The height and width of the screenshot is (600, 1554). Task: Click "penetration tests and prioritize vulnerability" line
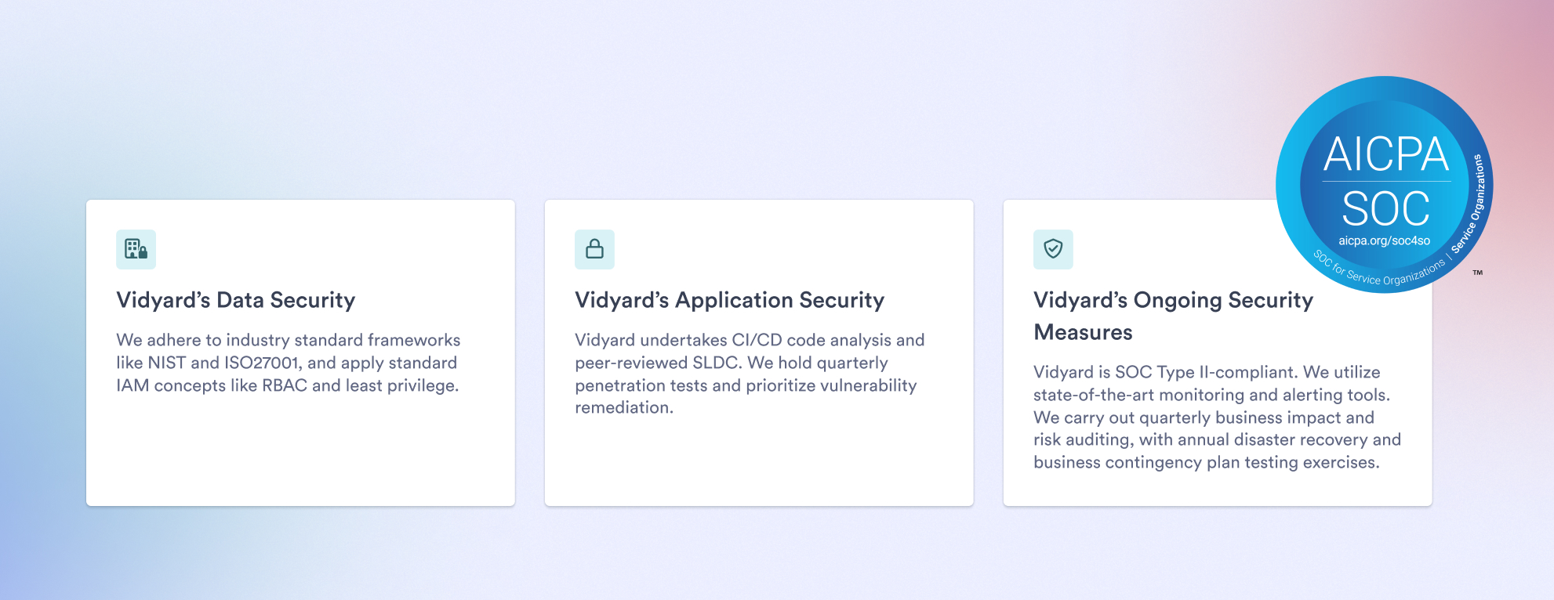(x=746, y=385)
